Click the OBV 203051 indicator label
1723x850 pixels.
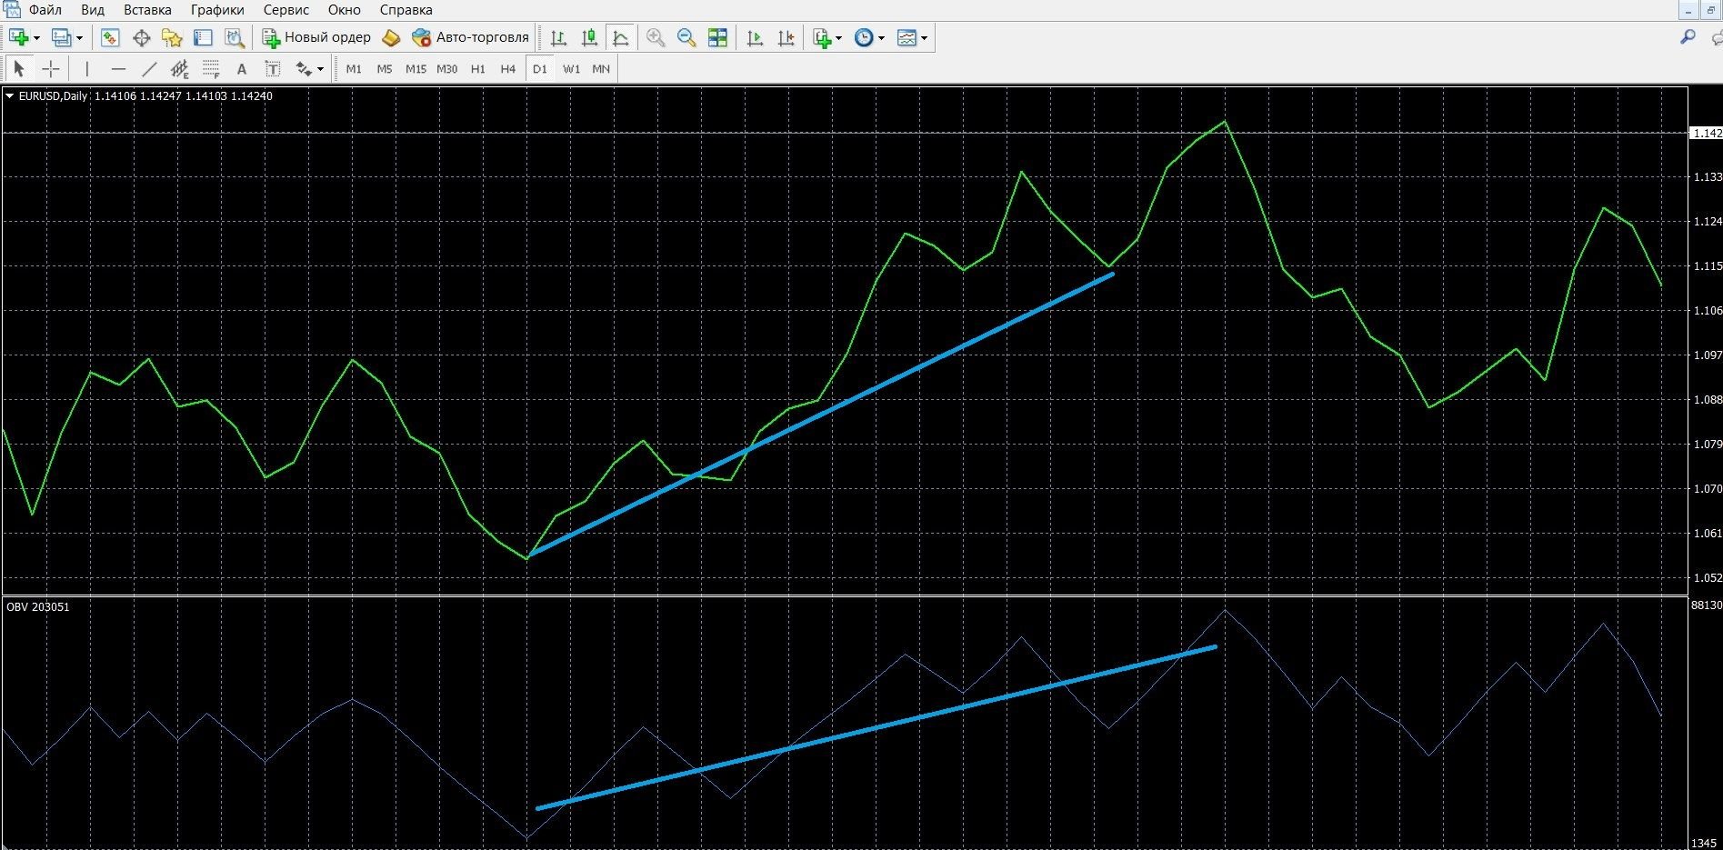pyautogui.click(x=37, y=606)
